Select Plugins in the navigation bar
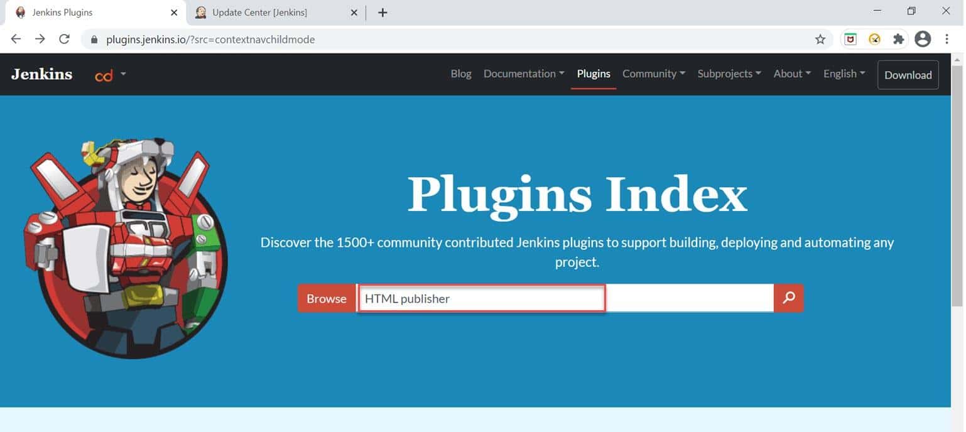Screen dimensions: 966x432 [594, 74]
